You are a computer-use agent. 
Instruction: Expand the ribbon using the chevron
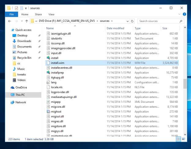(x=179, y=14)
